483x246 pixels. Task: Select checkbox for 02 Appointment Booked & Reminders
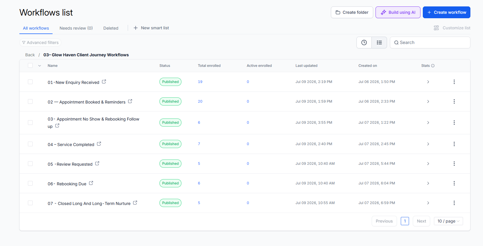pos(30,101)
